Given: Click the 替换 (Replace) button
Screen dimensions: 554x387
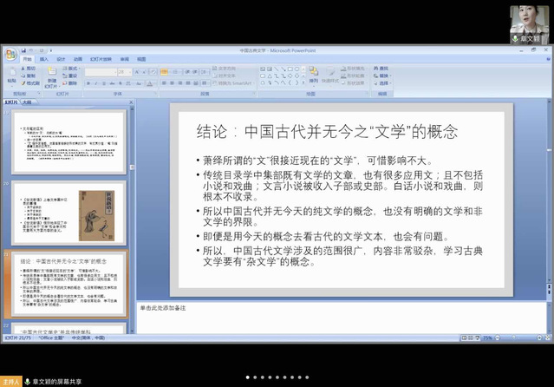Looking at the screenshot, I should coord(382,75).
